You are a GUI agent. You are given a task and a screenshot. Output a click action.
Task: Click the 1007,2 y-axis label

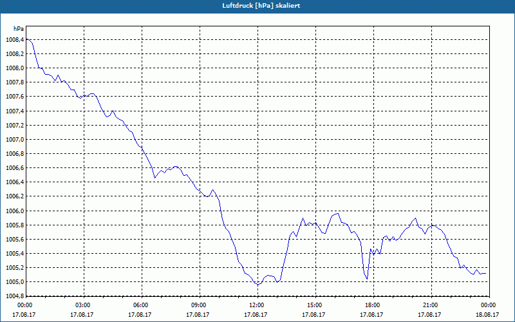[x=15, y=125]
